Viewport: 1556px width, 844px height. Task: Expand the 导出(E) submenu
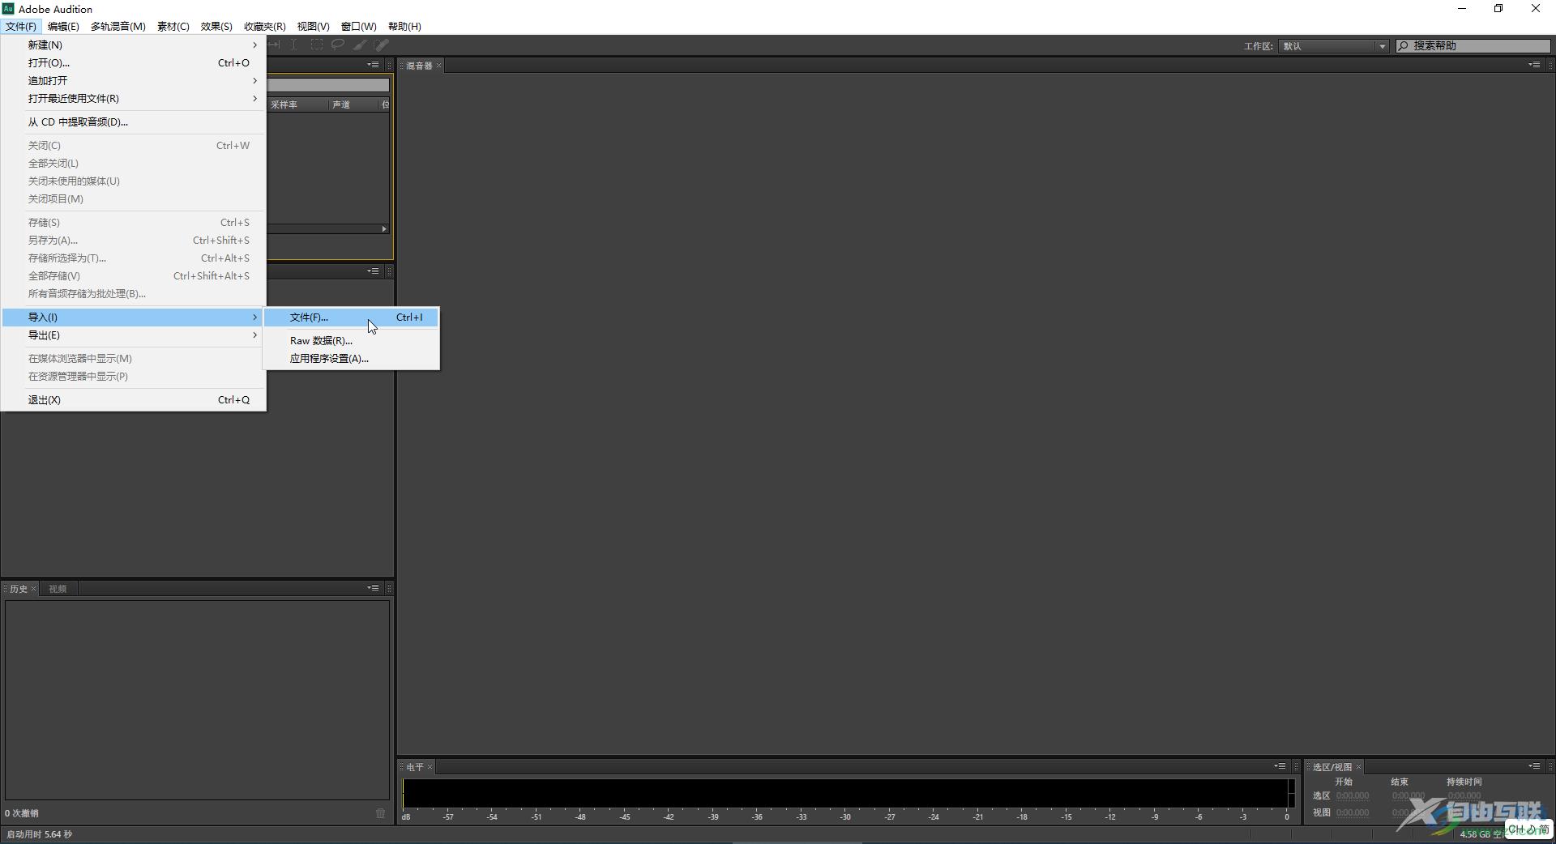[x=133, y=335]
